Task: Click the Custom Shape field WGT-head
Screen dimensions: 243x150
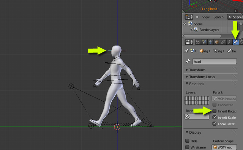Action: tap(224, 147)
